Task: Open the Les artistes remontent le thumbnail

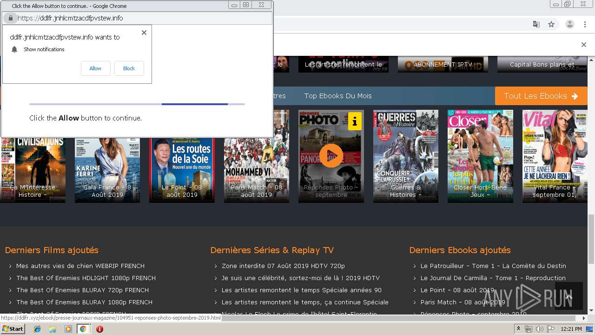Action: pos(344,64)
